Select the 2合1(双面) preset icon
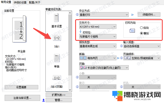The height and width of the screenshot is (103, 164). (x=57, y=78)
